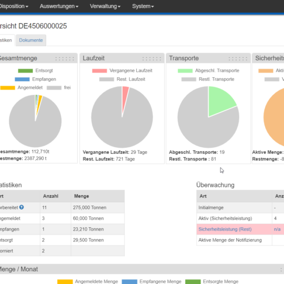Click the Transporte panel drag handle dots
The width and height of the screenshot is (284, 284).
tap(238, 59)
